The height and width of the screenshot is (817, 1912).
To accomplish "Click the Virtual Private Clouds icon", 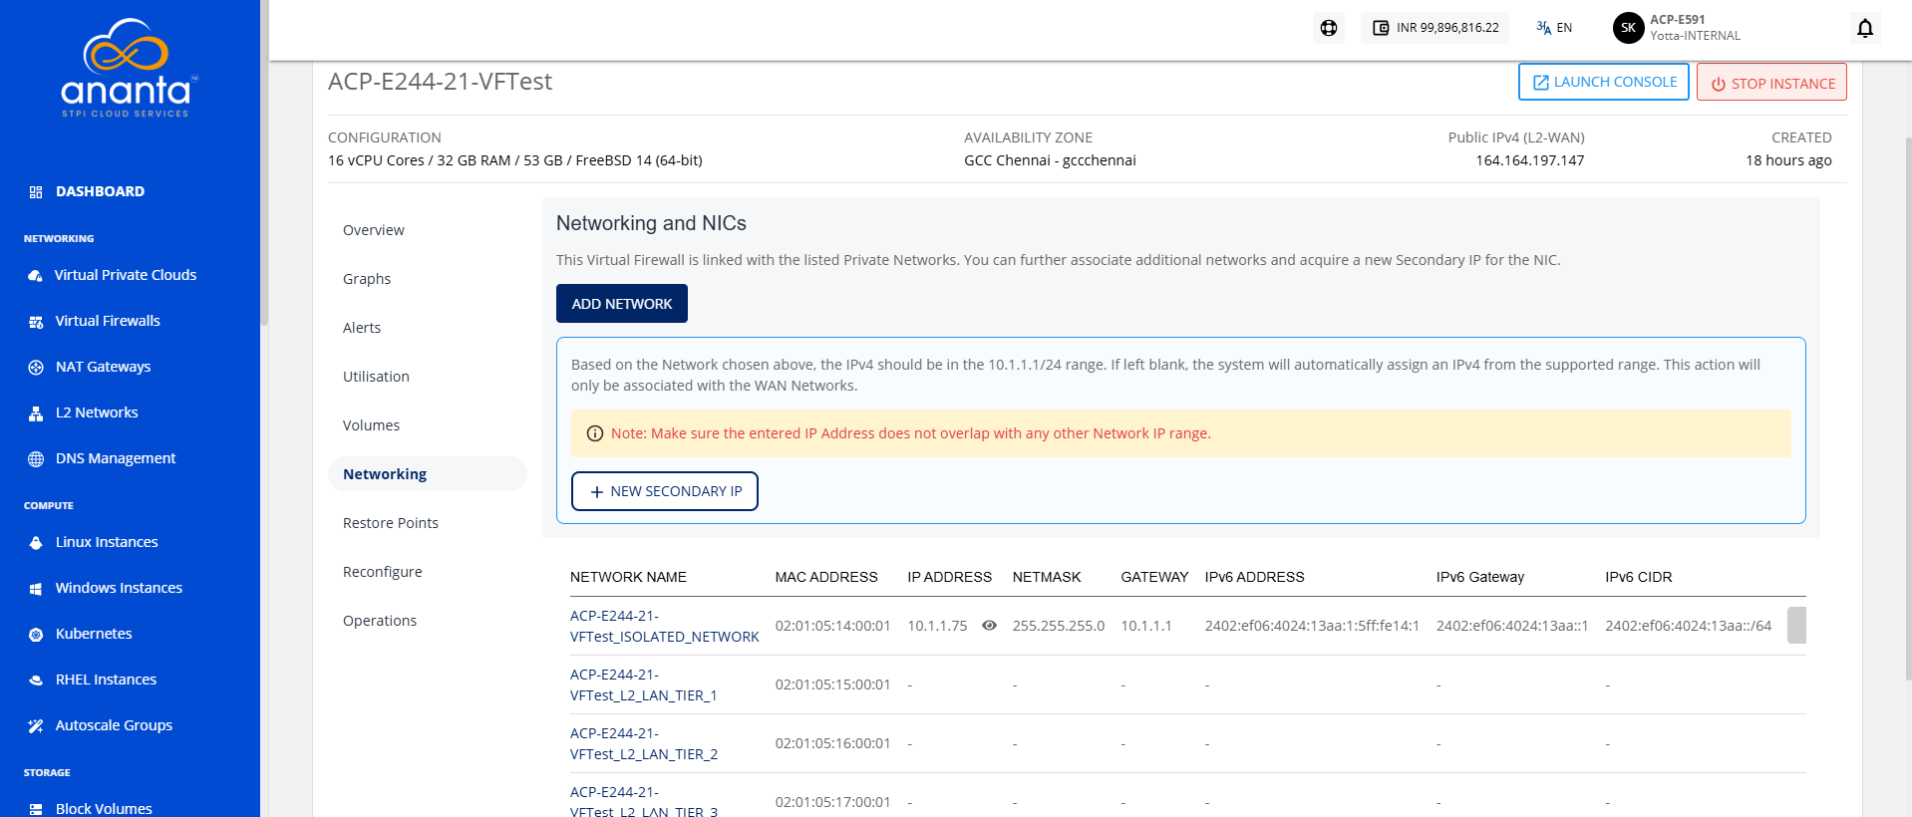I will (x=36, y=275).
